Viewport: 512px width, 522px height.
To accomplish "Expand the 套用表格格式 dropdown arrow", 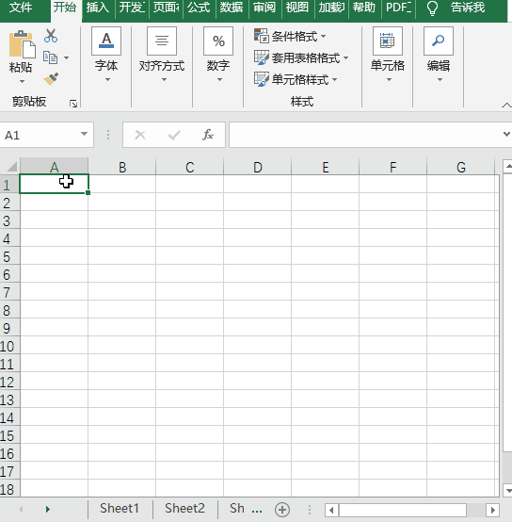I will coord(345,57).
